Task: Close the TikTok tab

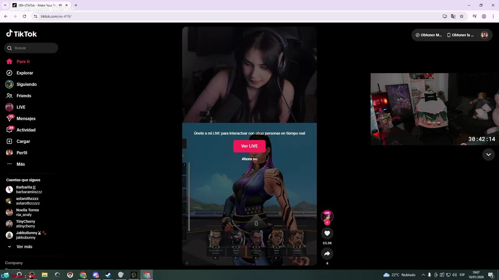Action: tap(67, 5)
